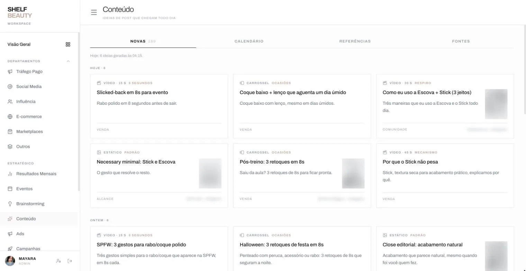This screenshot has height=271, width=526.
Task: Click the Social Media at-sign icon
Action: (10, 86)
